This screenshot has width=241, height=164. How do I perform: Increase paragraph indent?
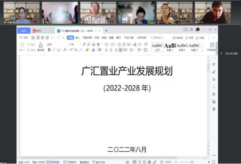pyautogui.click(x=124, y=45)
